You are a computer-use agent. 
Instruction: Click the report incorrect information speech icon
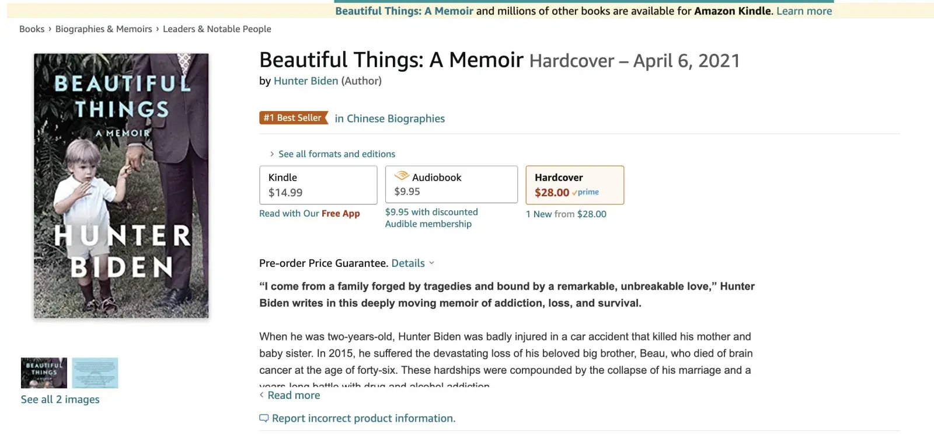[264, 418]
